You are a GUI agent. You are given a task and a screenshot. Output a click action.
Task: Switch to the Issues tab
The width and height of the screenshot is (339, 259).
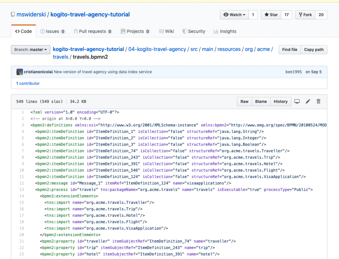pyautogui.click(x=52, y=31)
